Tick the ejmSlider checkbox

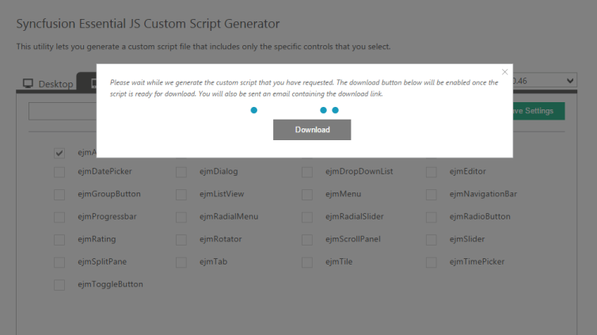432,240
